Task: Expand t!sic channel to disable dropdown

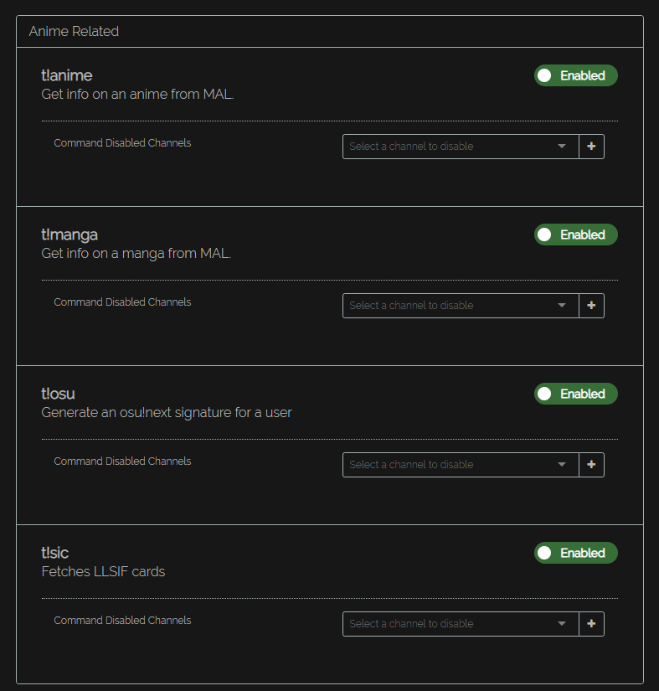Action: 460,624
